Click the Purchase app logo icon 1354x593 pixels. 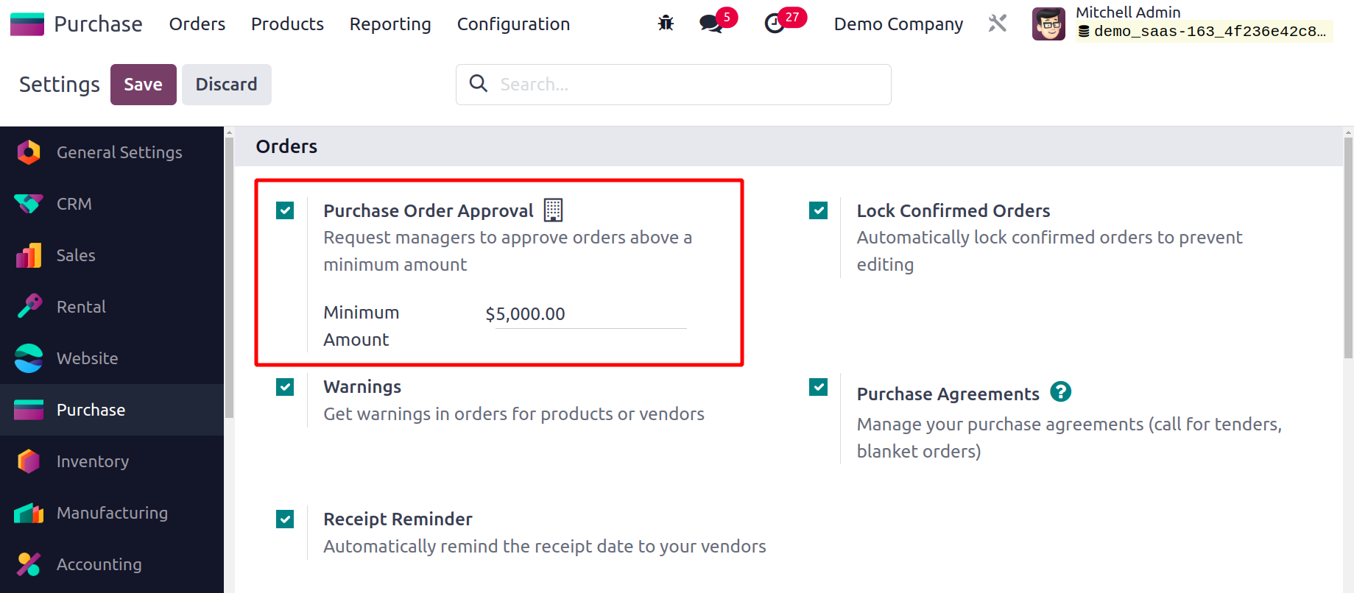click(27, 24)
